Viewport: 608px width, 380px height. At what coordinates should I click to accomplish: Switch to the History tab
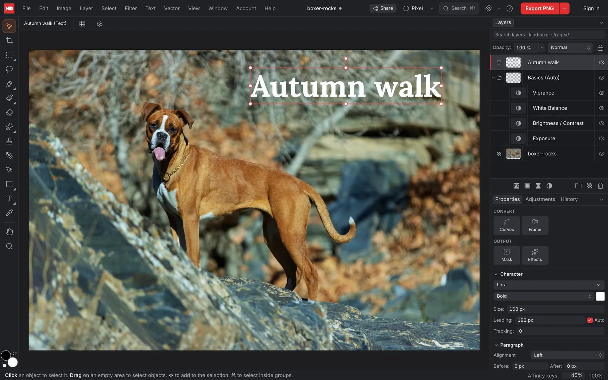click(x=569, y=199)
